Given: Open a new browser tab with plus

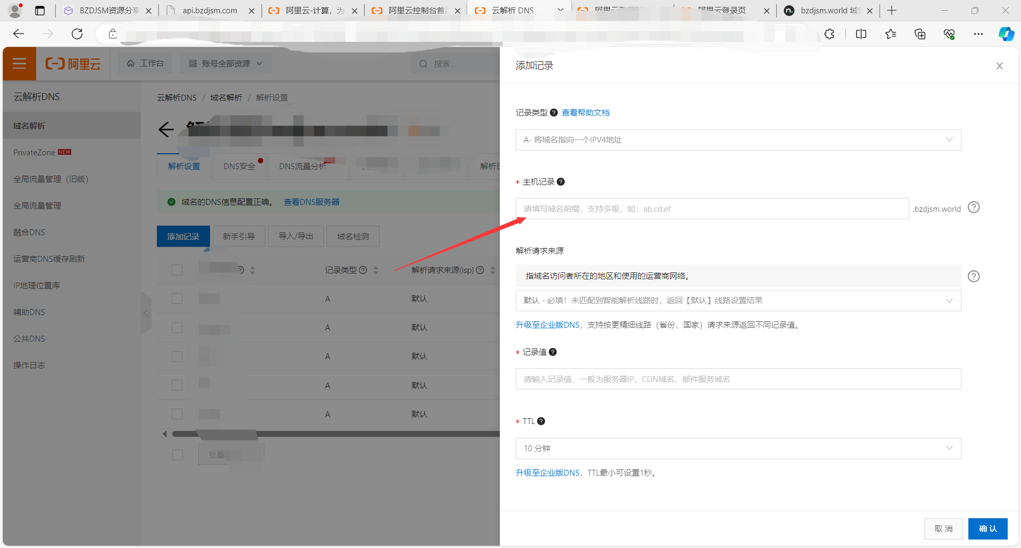Looking at the screenshot, I should (x=892, y=11).
